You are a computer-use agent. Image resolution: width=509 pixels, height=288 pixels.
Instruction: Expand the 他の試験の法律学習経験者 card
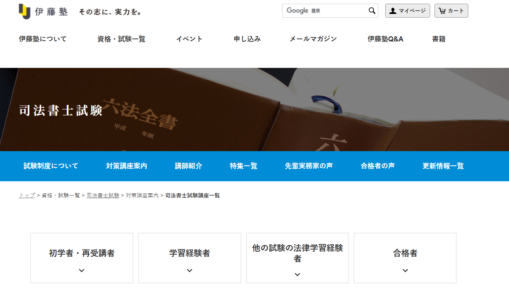click(x=297, y=258)
